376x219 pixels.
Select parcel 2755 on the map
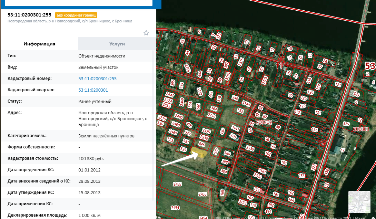(x=188, y=68)
